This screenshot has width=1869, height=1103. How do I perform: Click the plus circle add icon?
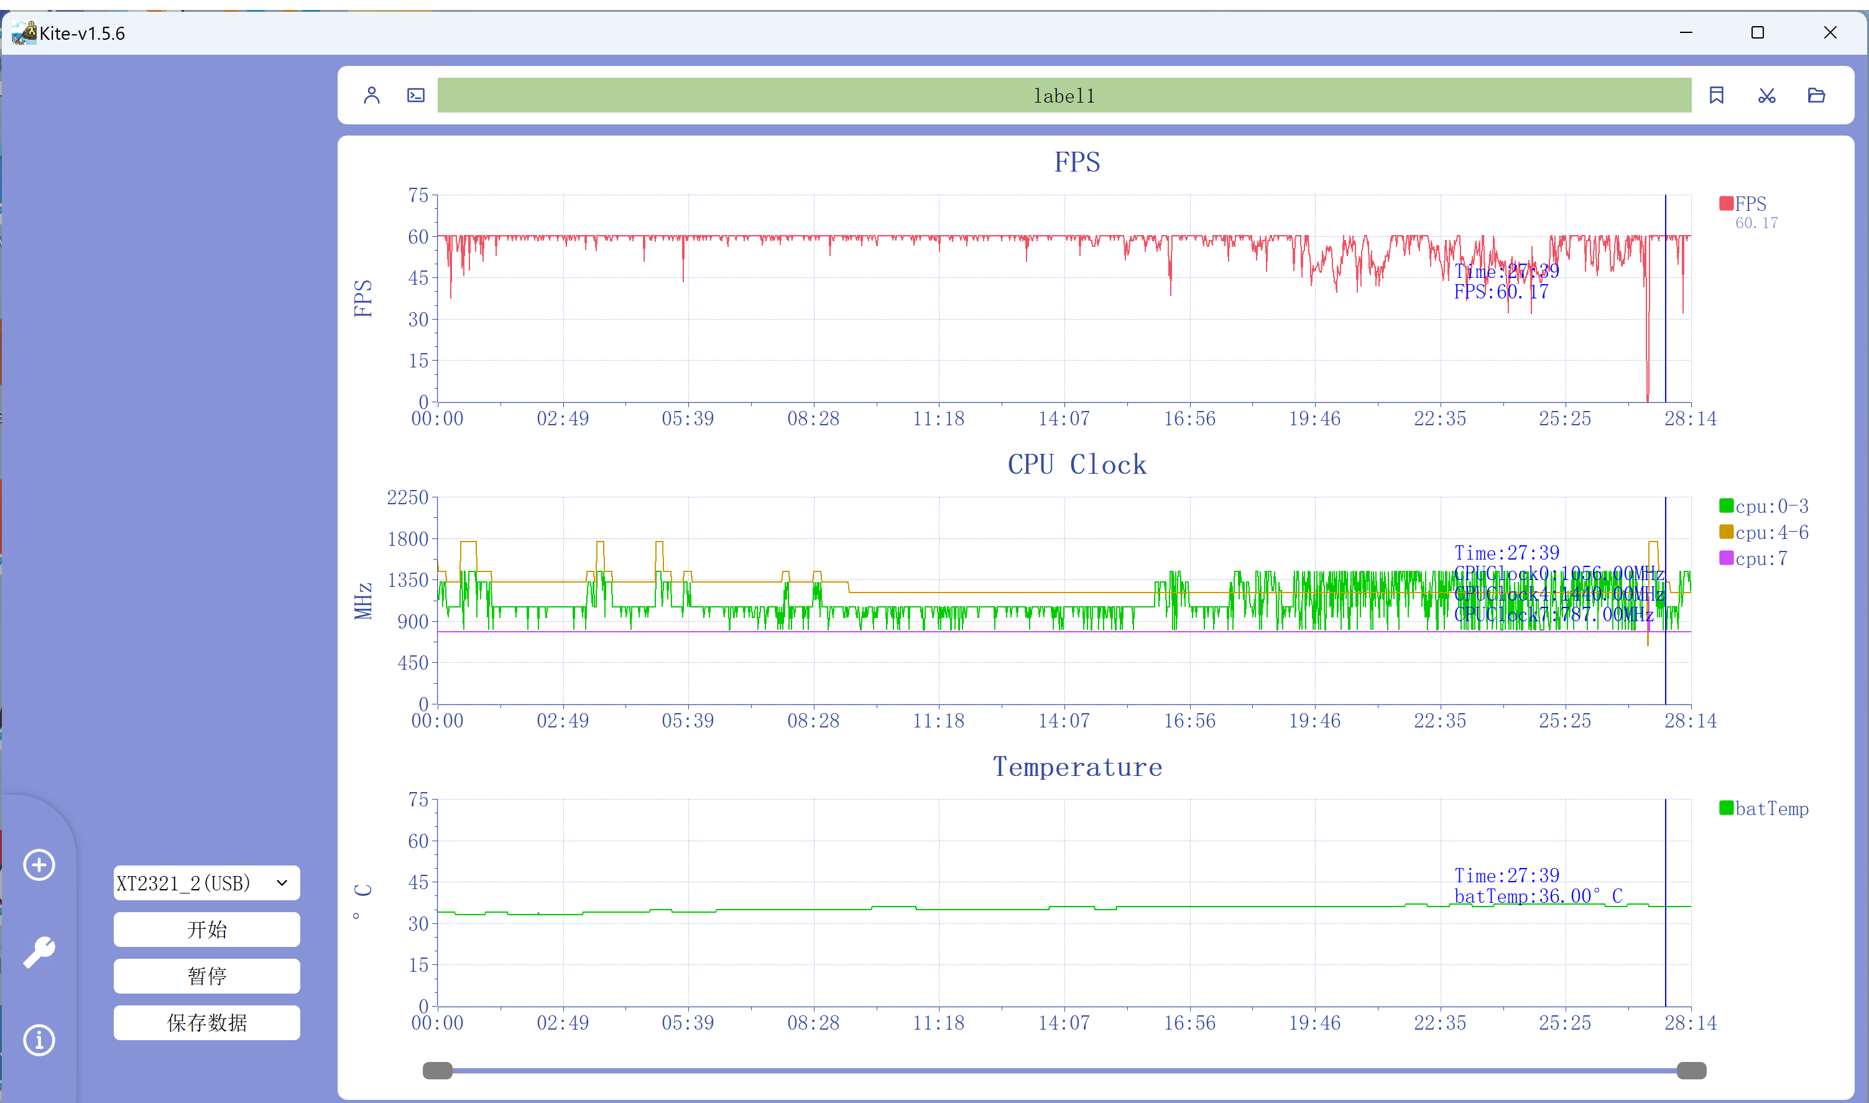tap(39, 864)
